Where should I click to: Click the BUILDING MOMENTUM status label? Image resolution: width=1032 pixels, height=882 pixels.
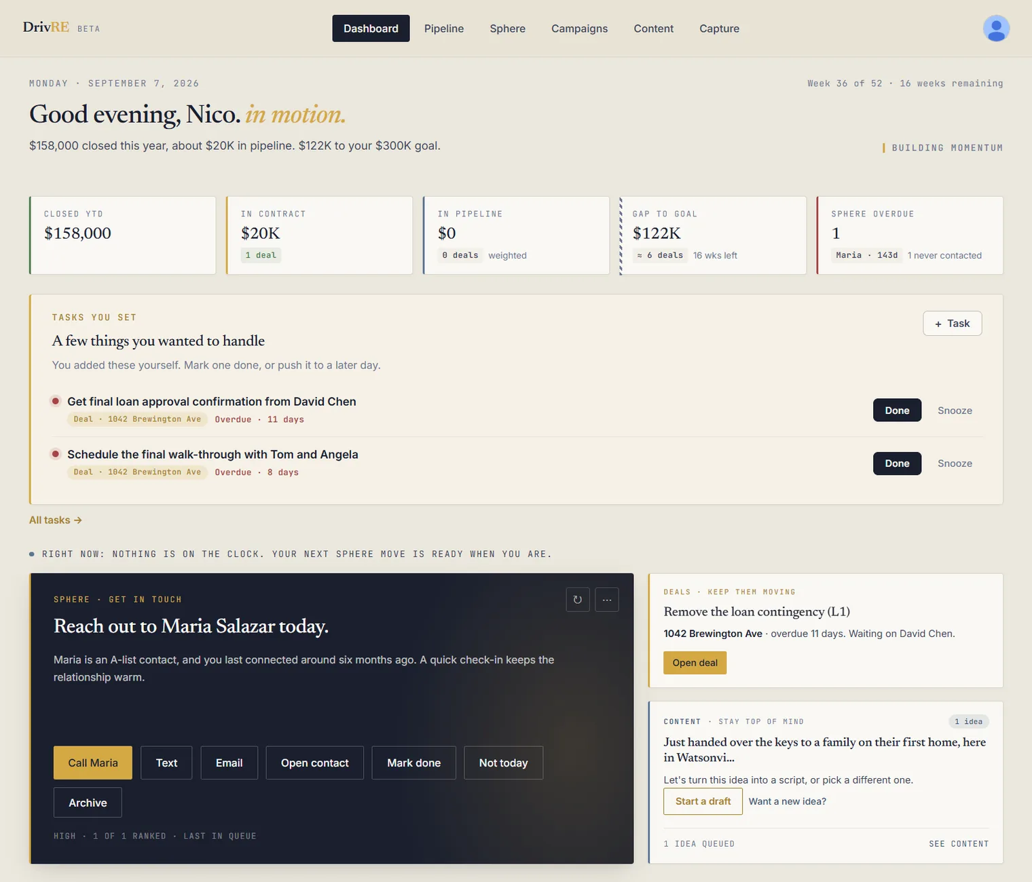pyautogui.click(x=947, y=148)
